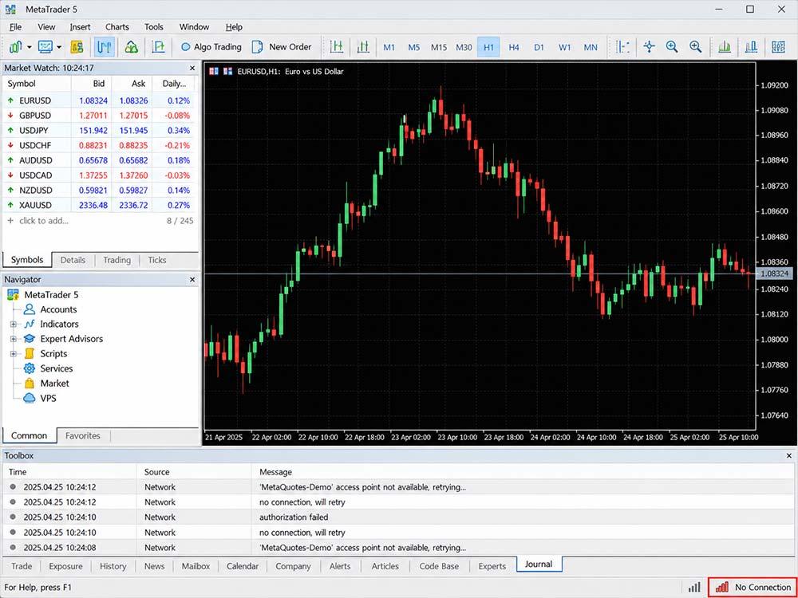Close the Toolbox panel

click(x=789, y=456)
